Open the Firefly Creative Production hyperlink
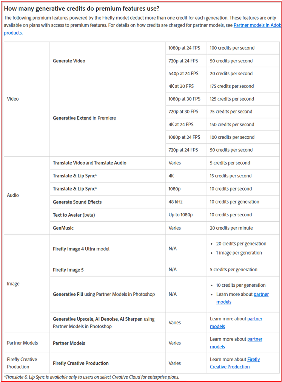Screen dimensions: 282x382 click(x=253, y=359)
